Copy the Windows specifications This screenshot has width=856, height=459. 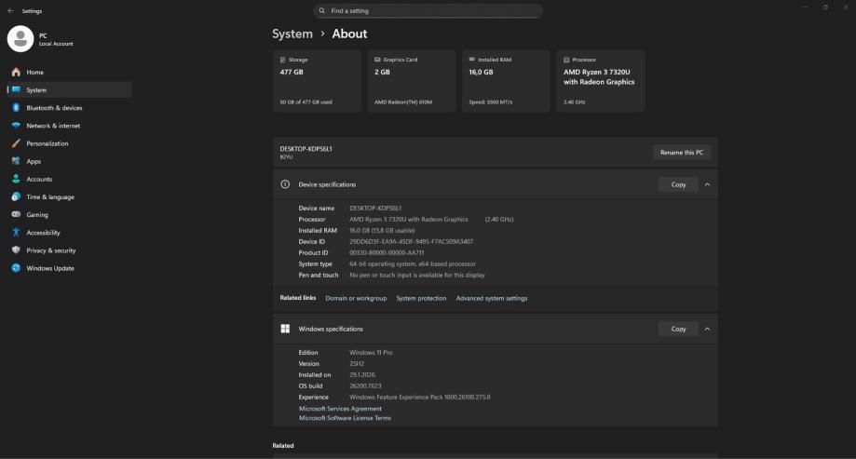tap(678, 329)
